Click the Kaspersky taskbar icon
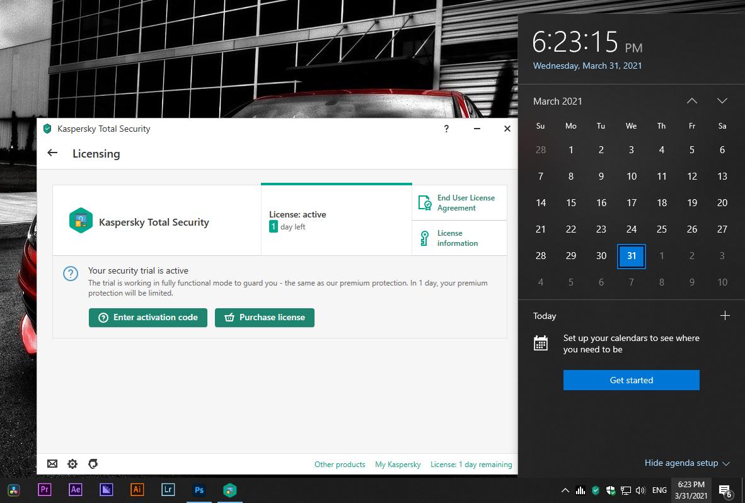745x503 pixels. point(230,490)
